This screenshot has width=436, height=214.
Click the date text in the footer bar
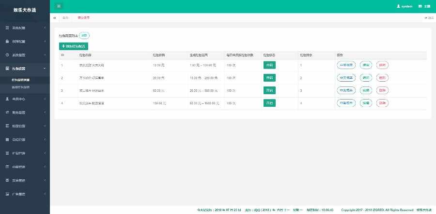pos(219,210)
